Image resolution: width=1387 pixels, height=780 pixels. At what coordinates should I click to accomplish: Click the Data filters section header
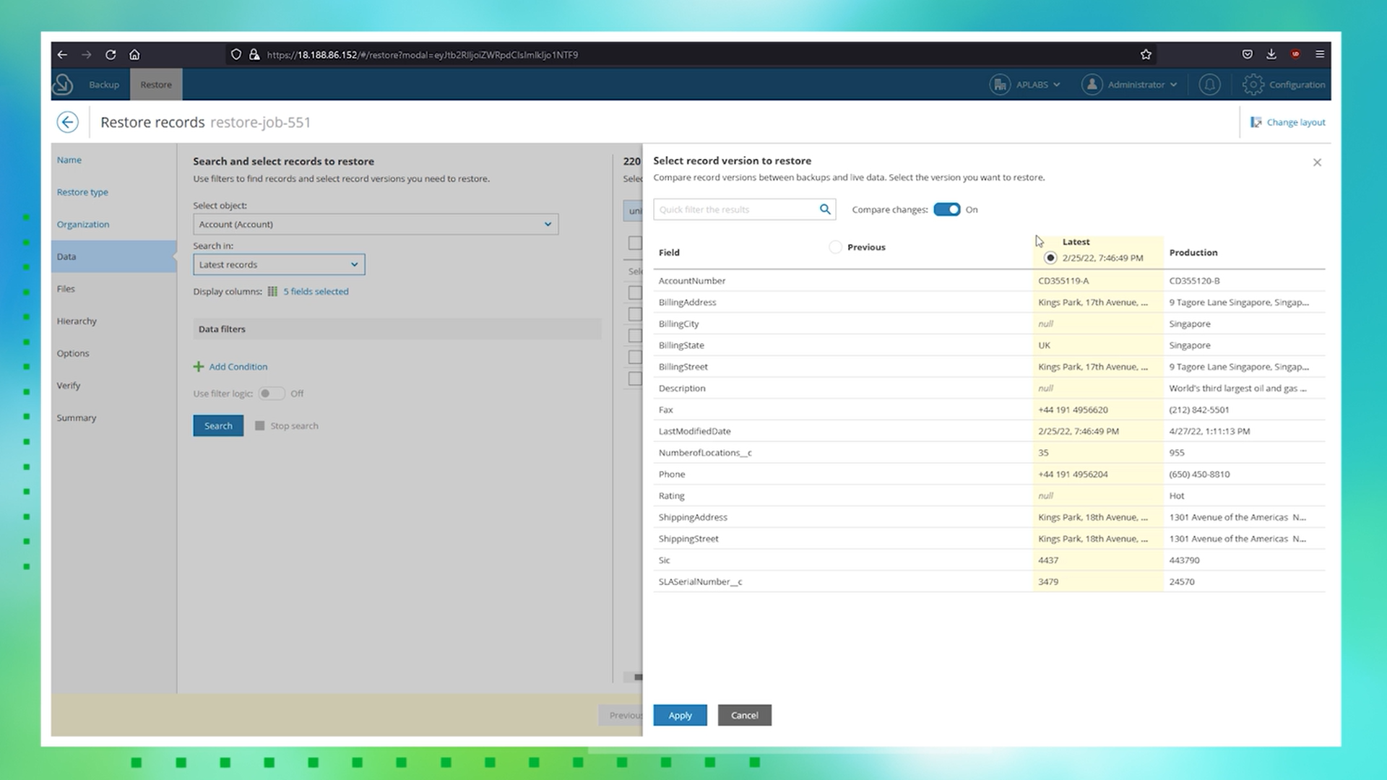(397, 329)
